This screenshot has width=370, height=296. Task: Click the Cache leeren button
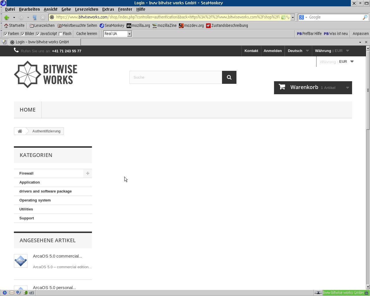coord(87,34)
